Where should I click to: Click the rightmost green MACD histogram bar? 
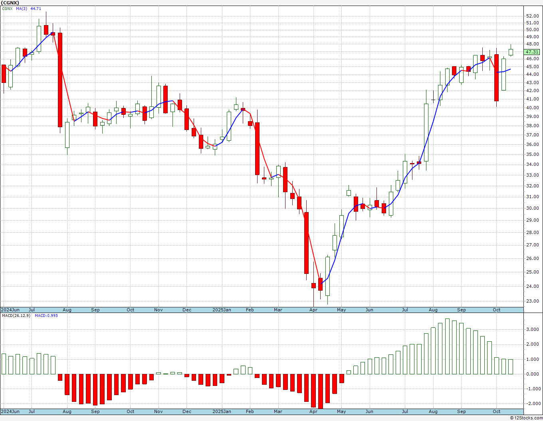[x=511, y=367]
